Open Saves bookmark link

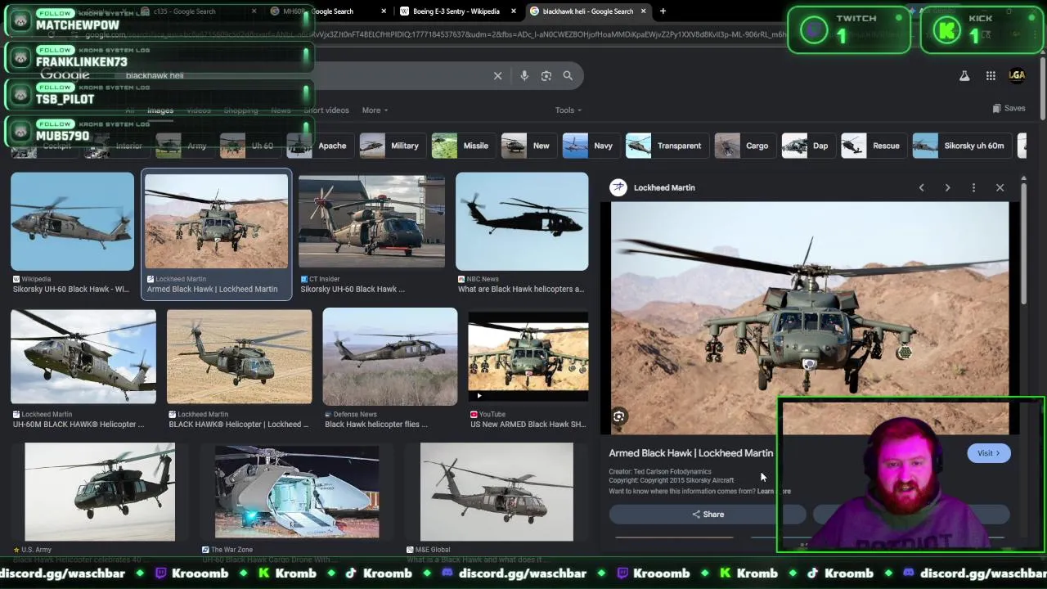1009,108
